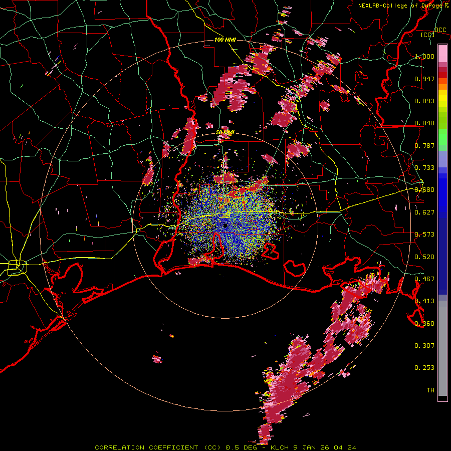Click the 0.573 legend value
Screen dimensions: 451x451
[424, 235]
